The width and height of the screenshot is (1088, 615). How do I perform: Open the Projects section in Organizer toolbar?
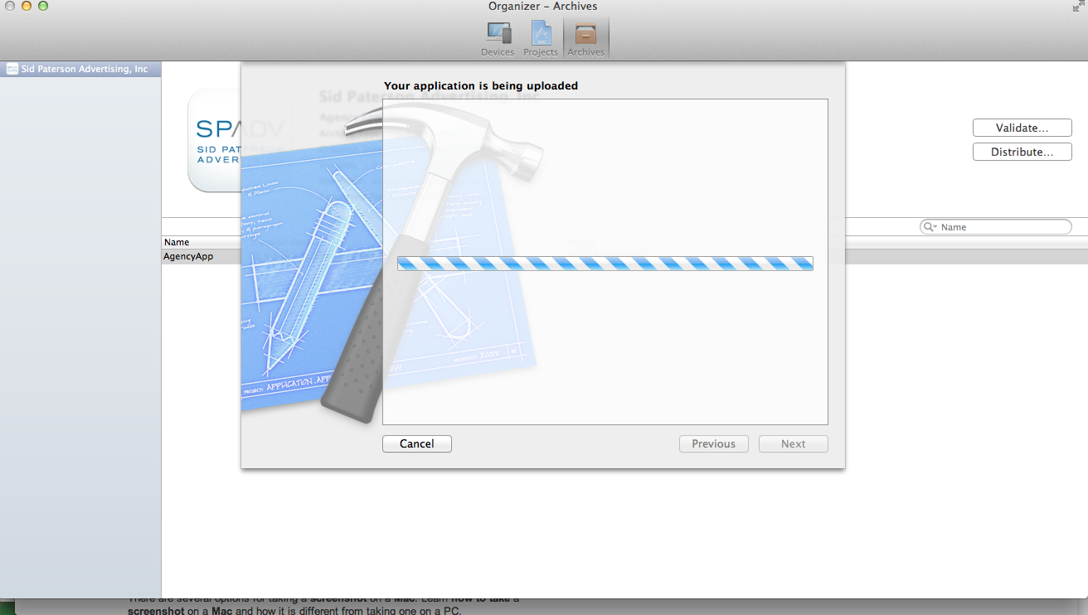pos(541,38)
